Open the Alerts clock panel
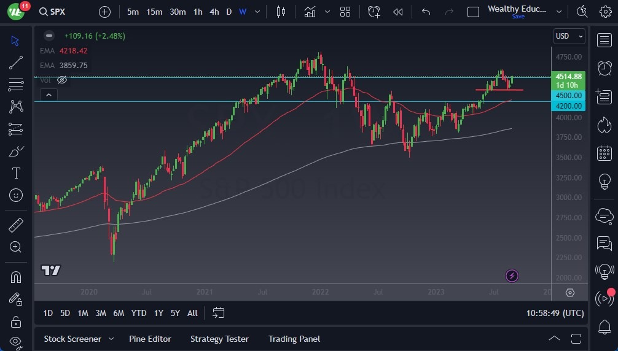618x351 pixels. tap(604, 67)
